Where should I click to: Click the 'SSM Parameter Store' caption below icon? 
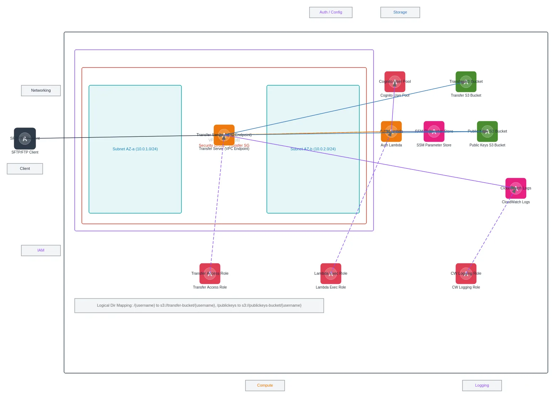click(x=434, y=145)
